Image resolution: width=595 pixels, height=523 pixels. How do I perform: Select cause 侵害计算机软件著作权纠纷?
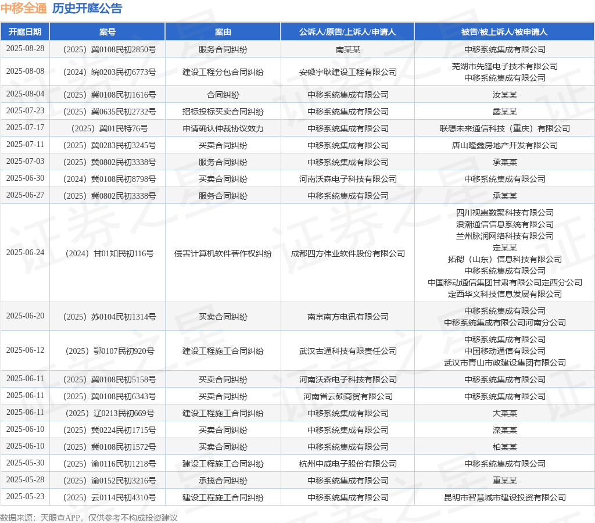coord(223,253)
